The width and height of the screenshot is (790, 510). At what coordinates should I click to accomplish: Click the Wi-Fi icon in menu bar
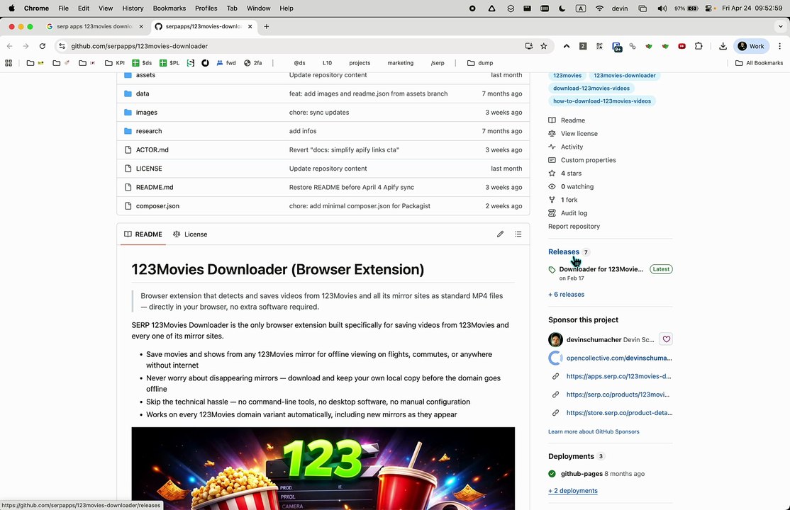click(599, 8)
